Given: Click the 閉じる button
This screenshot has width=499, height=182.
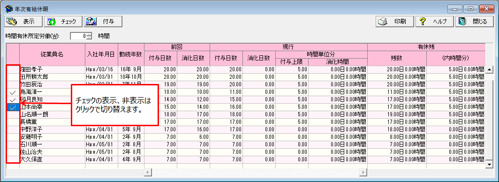Looking at the screenshot, I should pos(474,22).
